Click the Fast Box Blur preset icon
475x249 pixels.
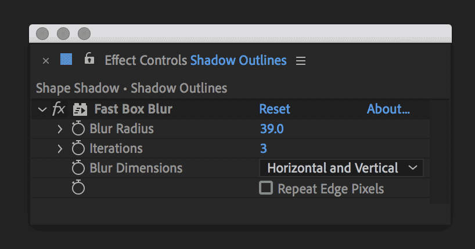(x=80, y=109)
